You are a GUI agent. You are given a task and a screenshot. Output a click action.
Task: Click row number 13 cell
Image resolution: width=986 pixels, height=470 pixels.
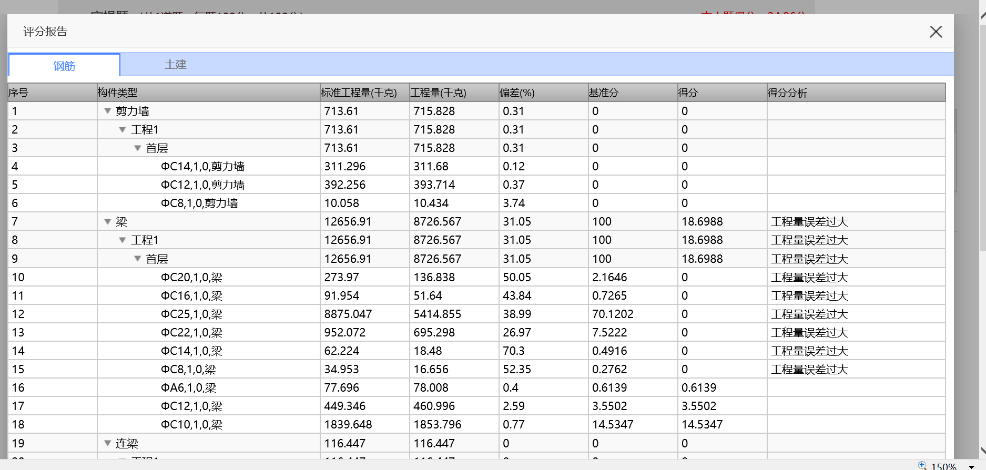point(53,332)
